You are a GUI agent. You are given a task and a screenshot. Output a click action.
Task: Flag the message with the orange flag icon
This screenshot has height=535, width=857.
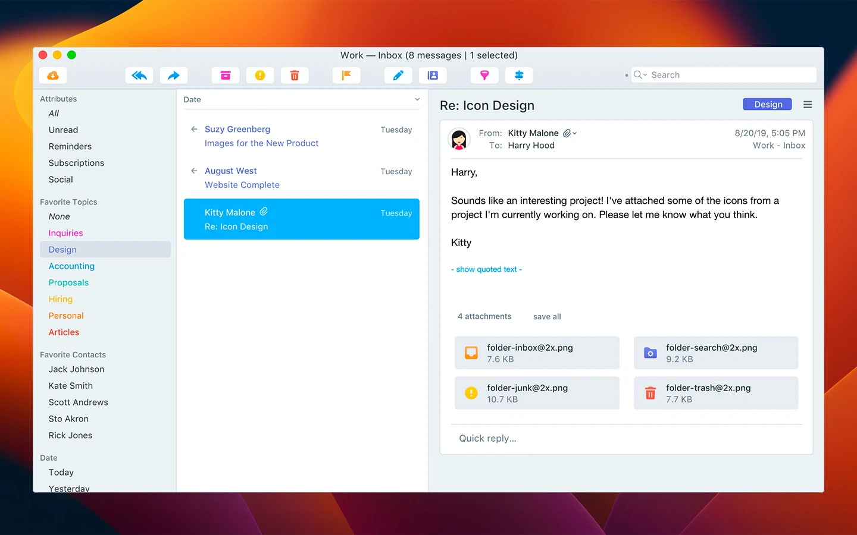pyautogui.click(x=346, y=75)
